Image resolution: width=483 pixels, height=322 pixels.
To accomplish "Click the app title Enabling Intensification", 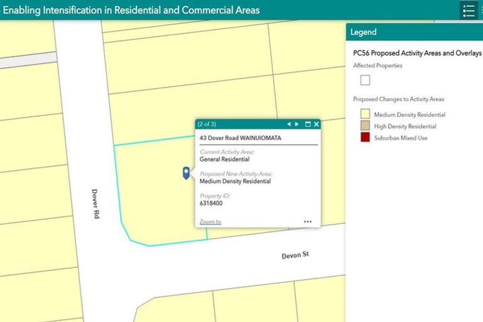I will tap(131, 10).
